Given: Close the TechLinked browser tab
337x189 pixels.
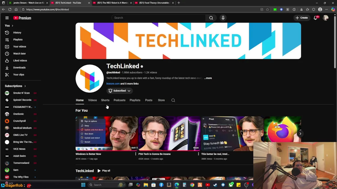Looking at the screenshot, I should [x=89, y=3].
